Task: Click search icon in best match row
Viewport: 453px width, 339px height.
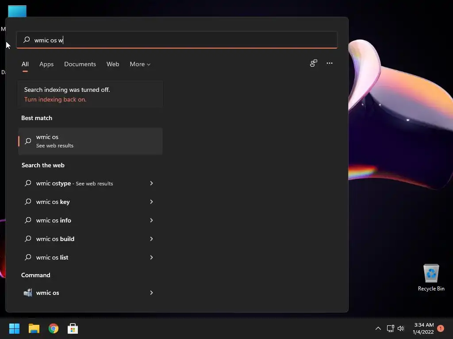Action: 28,141
